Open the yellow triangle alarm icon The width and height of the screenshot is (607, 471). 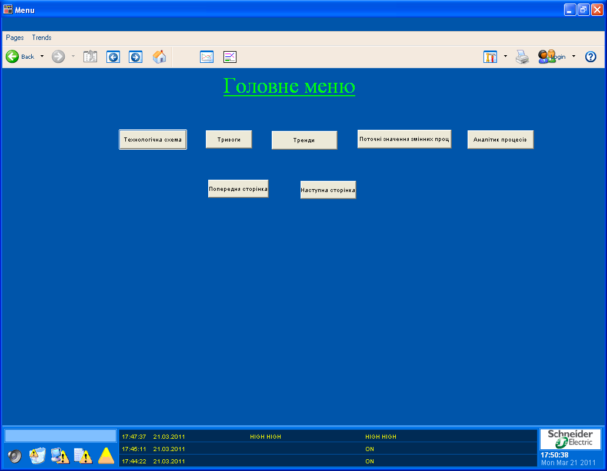pos(106,456)
